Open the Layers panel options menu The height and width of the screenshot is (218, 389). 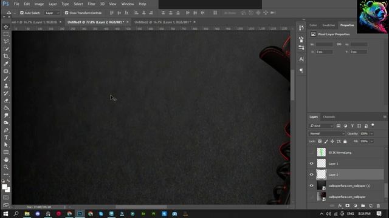pyautogui.click(x=385, y=117)
